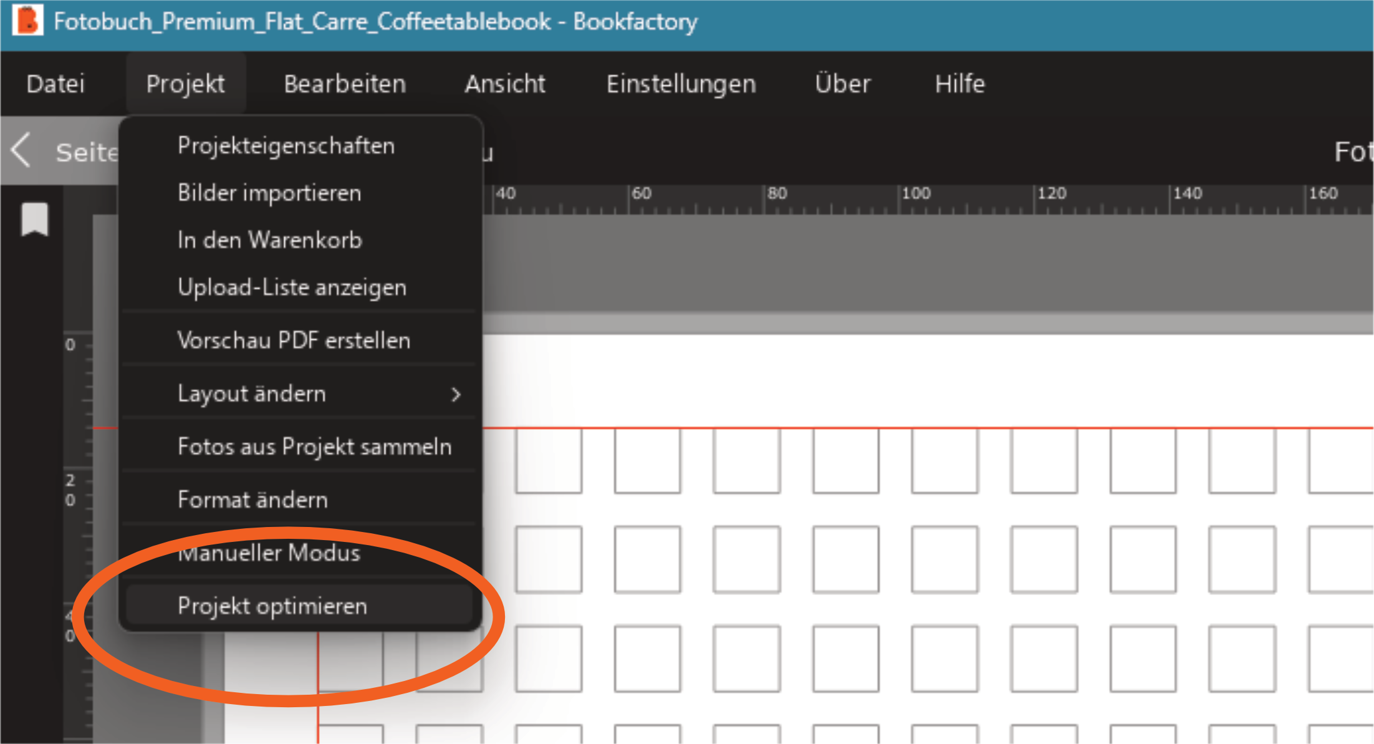Click the bookmark icon in left sidebar
Screen dimensions: 1374x744
[x=35, y=220]
